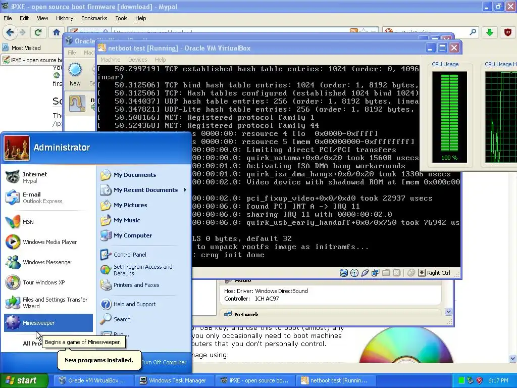Open Control Panel from Start menu

[x=144, y=255]
